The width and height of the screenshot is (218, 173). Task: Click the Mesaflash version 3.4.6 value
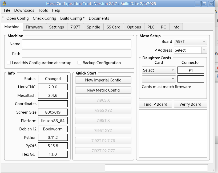53,95
